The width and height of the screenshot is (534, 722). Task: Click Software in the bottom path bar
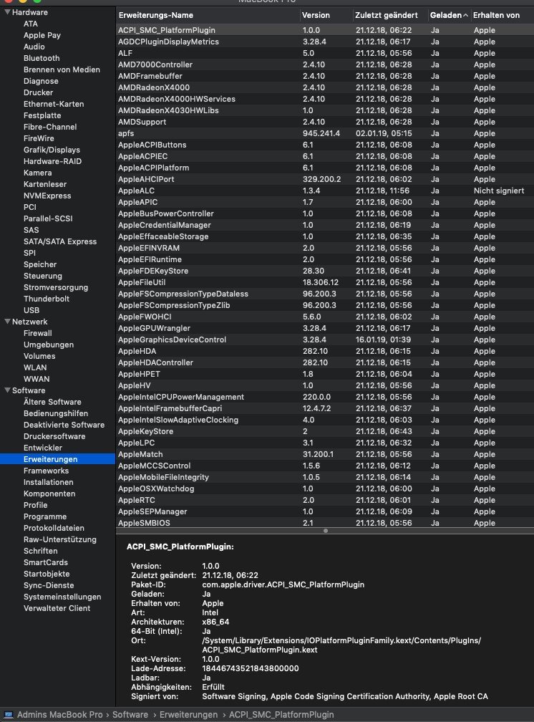point(130,715)
